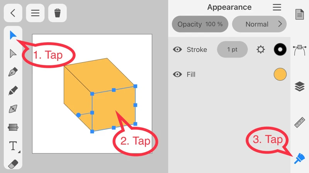Hide the Stroke visibility eye

pos(177,49)
